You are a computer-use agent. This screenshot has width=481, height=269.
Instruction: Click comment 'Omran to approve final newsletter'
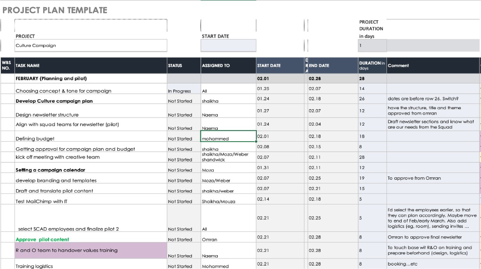pos(433,237)
